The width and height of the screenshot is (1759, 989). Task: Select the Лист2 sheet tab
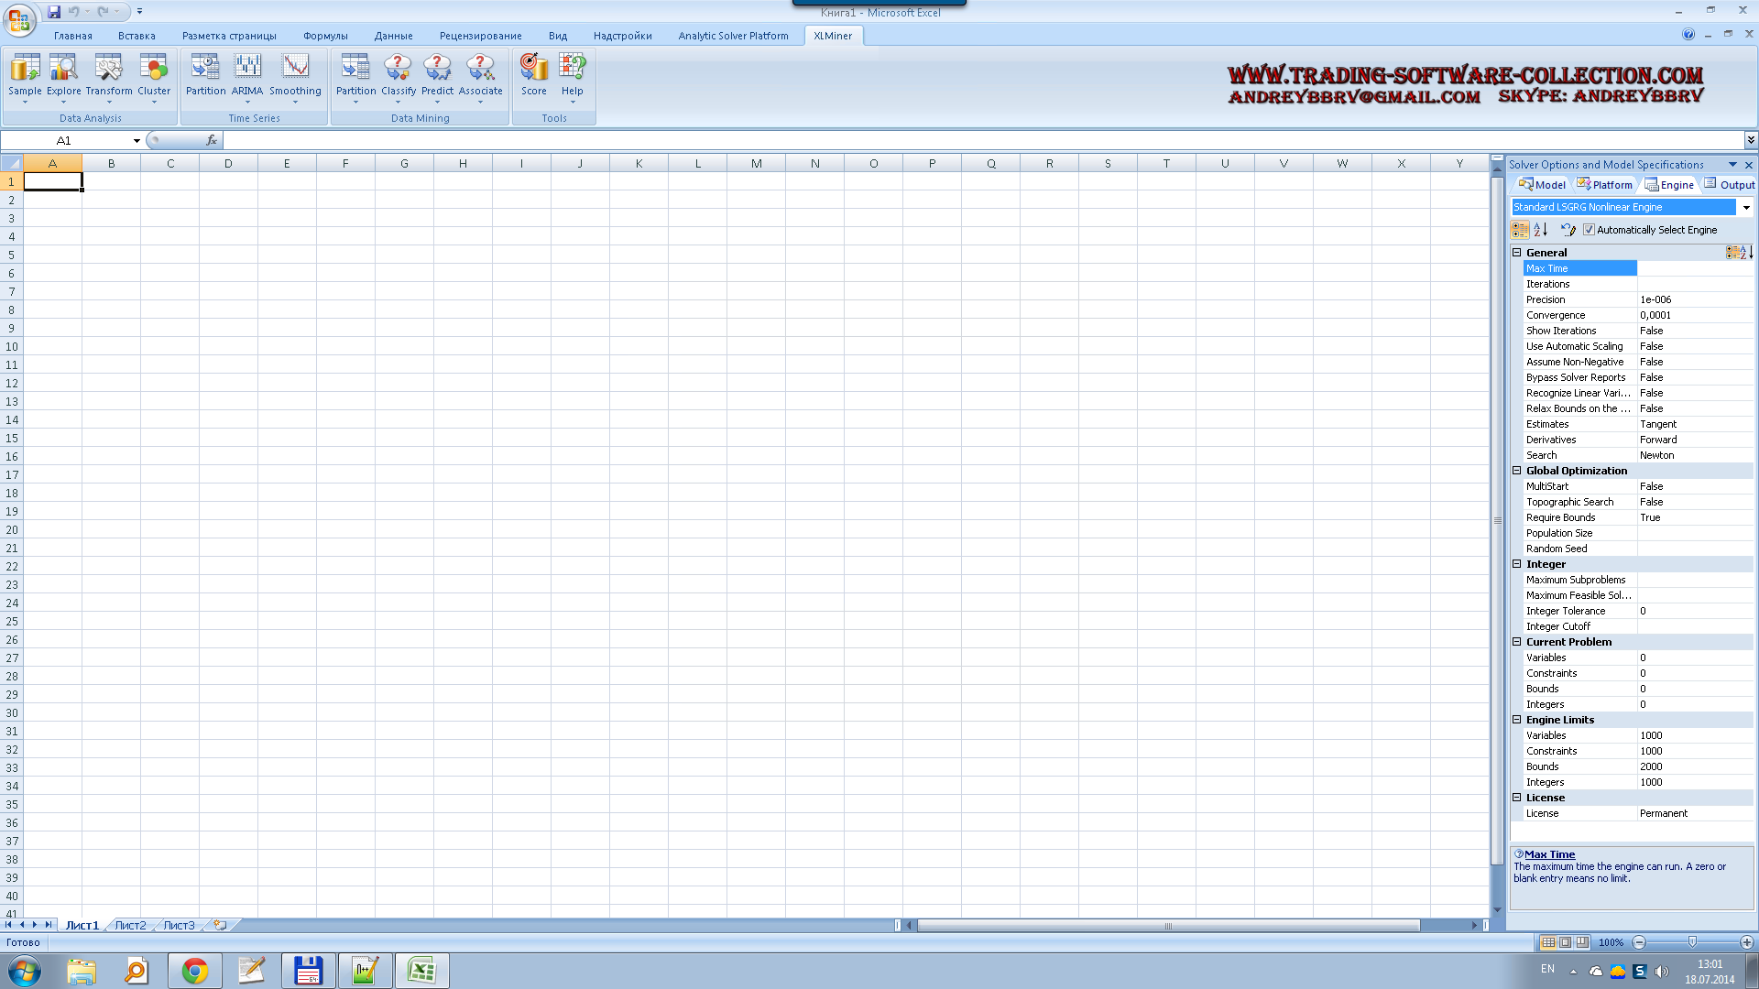click(130, 926)
